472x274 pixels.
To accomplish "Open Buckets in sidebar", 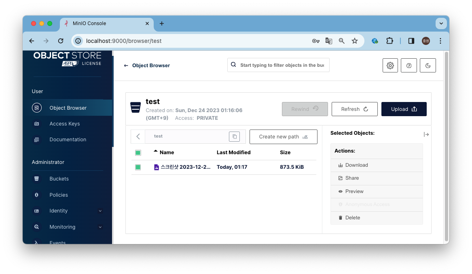I will coord(68,178).
